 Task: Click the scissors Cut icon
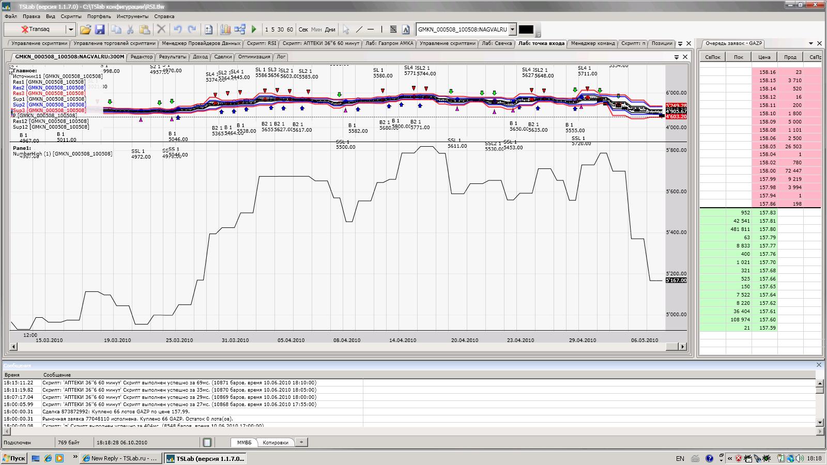coord(130,29)
